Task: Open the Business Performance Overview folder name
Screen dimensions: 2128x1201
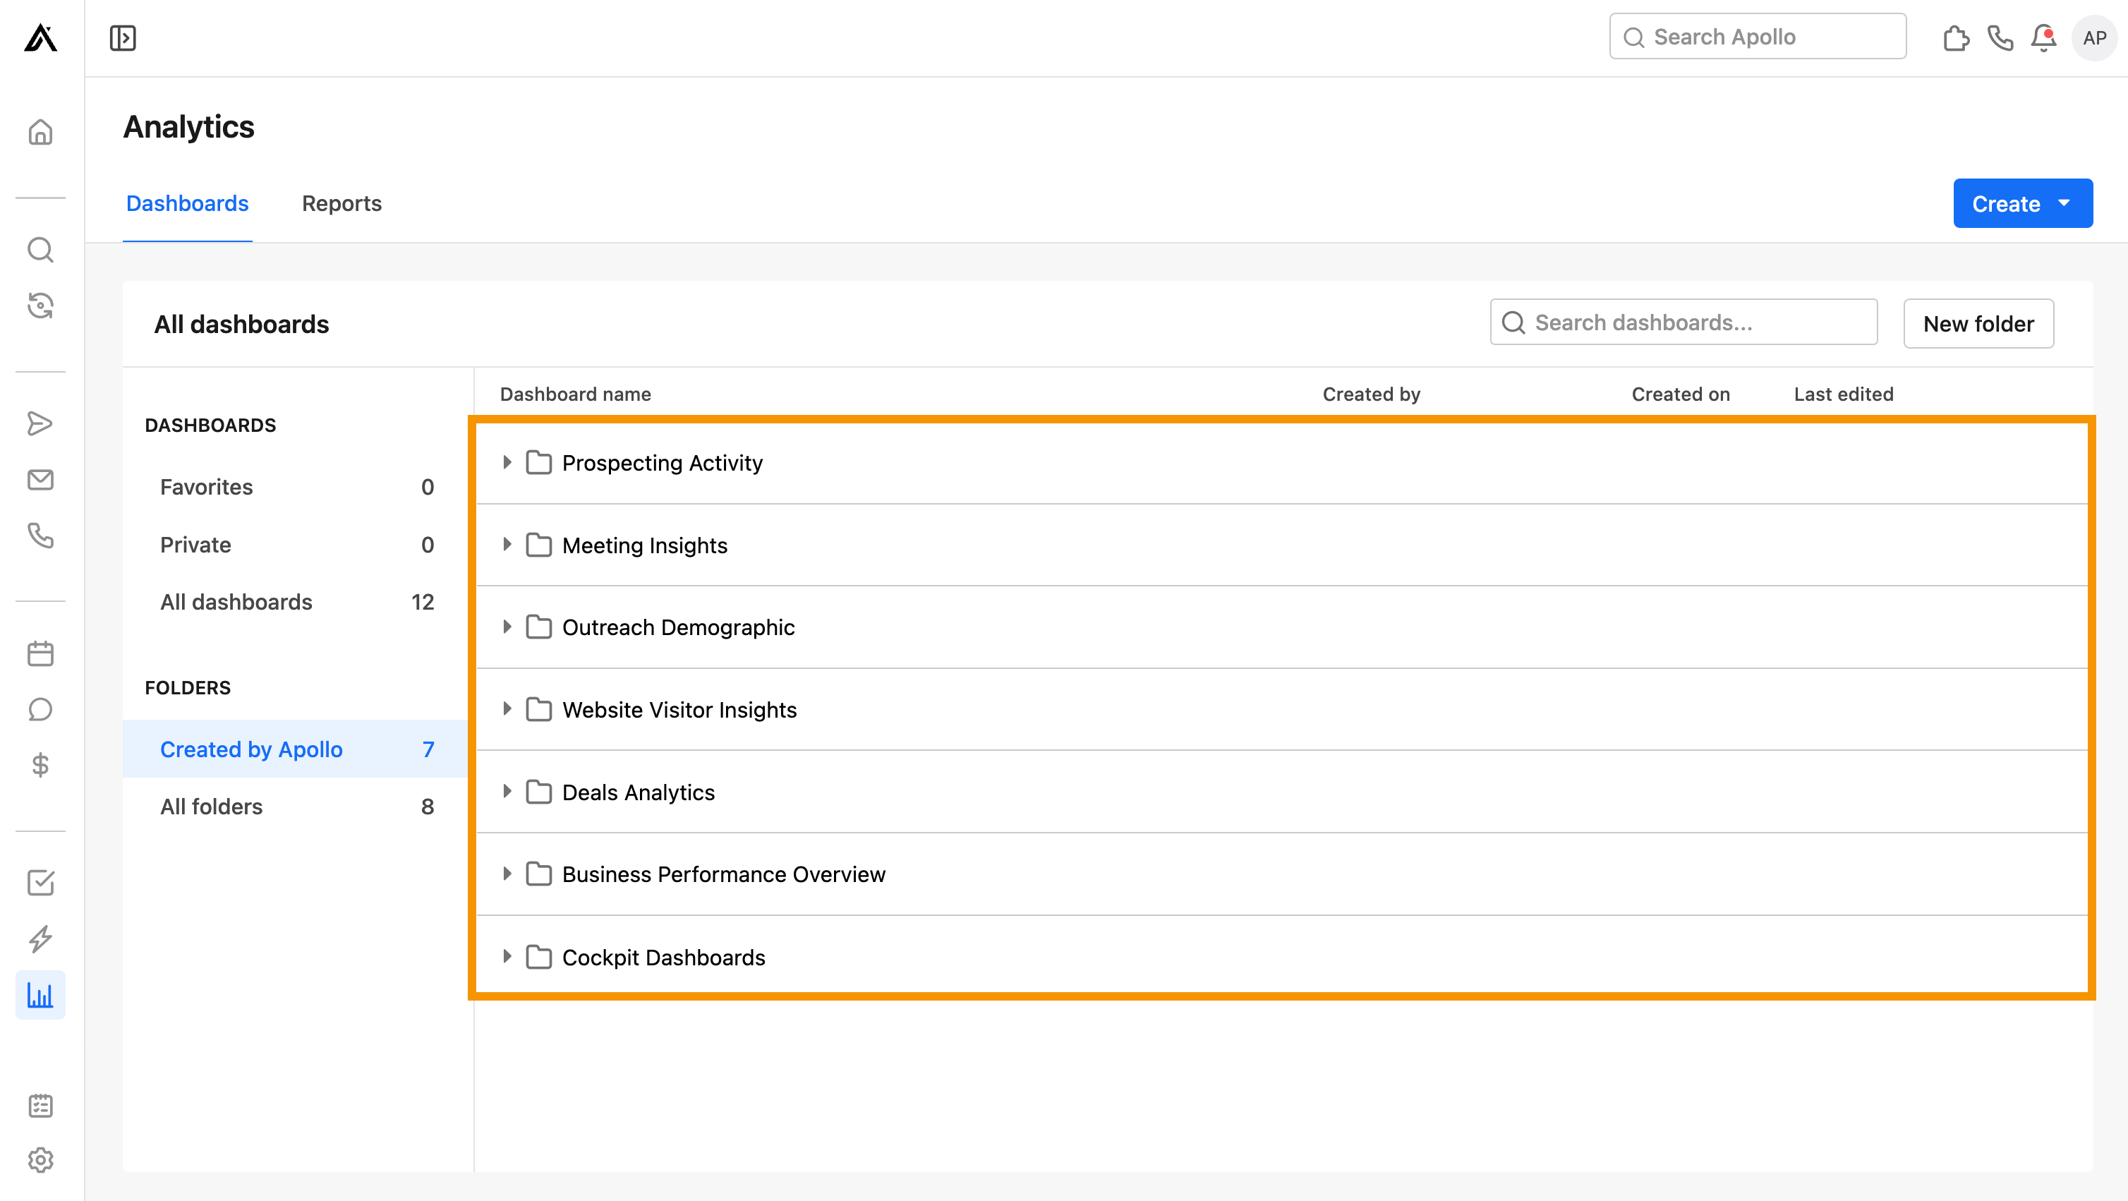Action: [724, 874]
